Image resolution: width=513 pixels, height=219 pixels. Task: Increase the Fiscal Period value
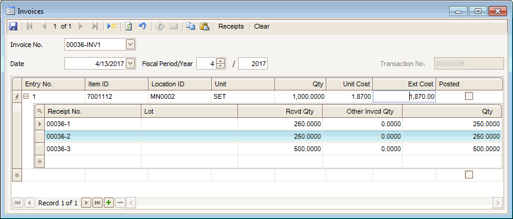tap(221, 61)
